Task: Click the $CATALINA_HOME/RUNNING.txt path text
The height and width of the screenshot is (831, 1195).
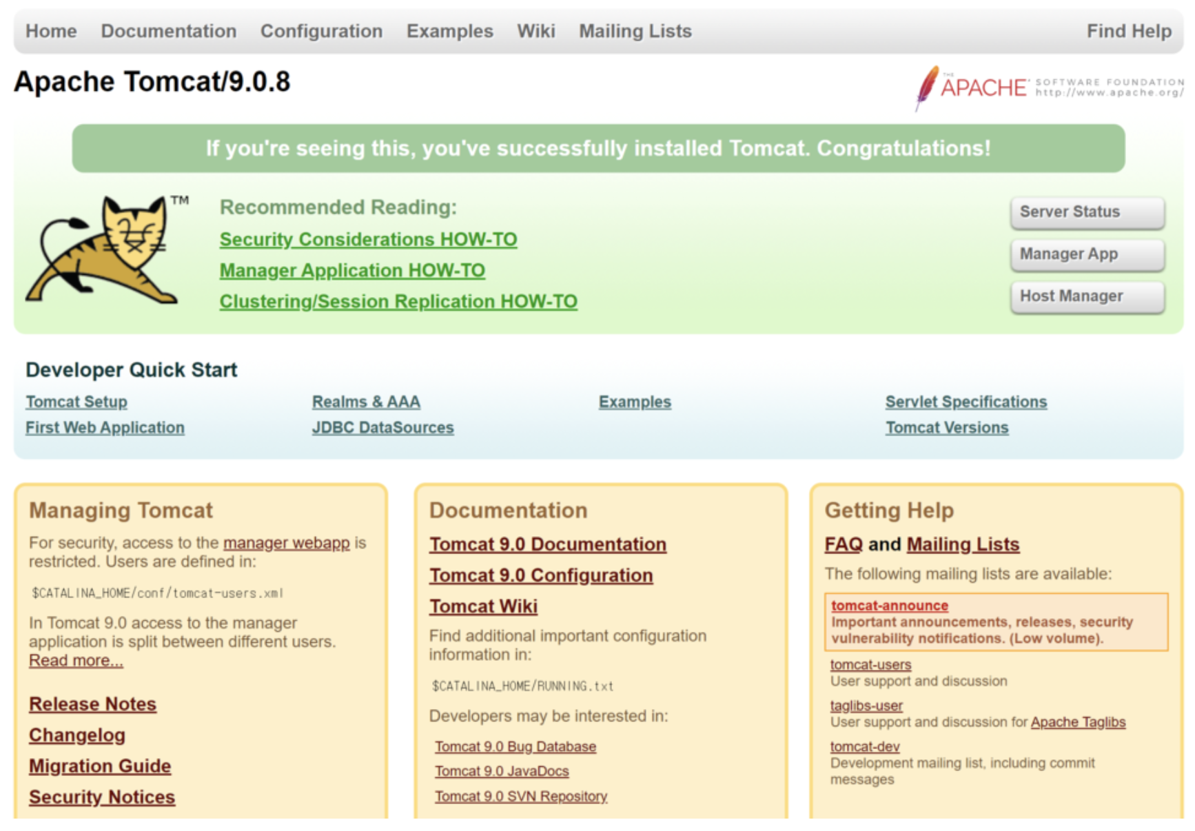Action: (522, 686)
